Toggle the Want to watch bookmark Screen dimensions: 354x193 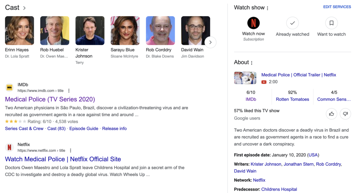coord(331,23)
